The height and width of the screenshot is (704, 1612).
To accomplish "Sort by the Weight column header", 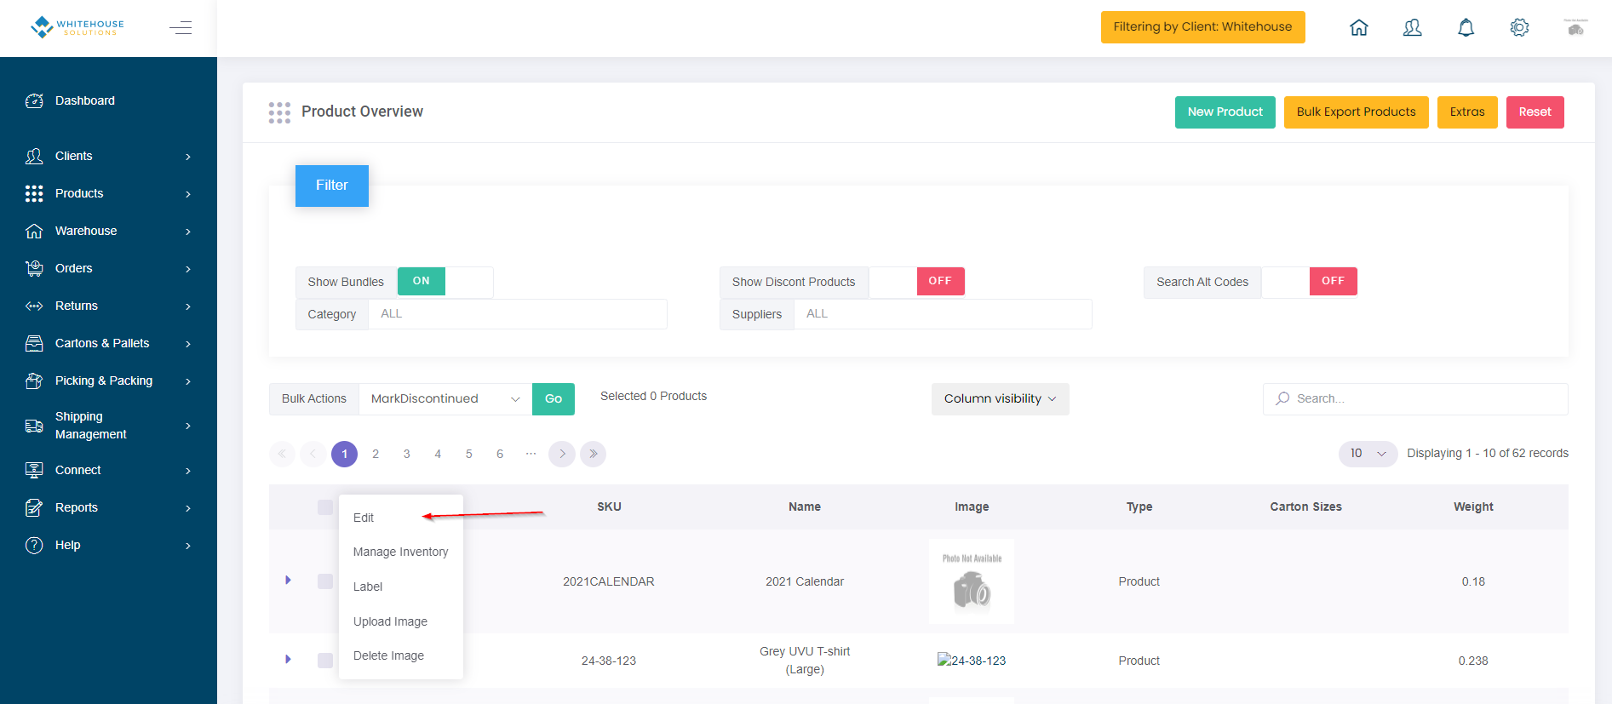I will click(1473, 507).
